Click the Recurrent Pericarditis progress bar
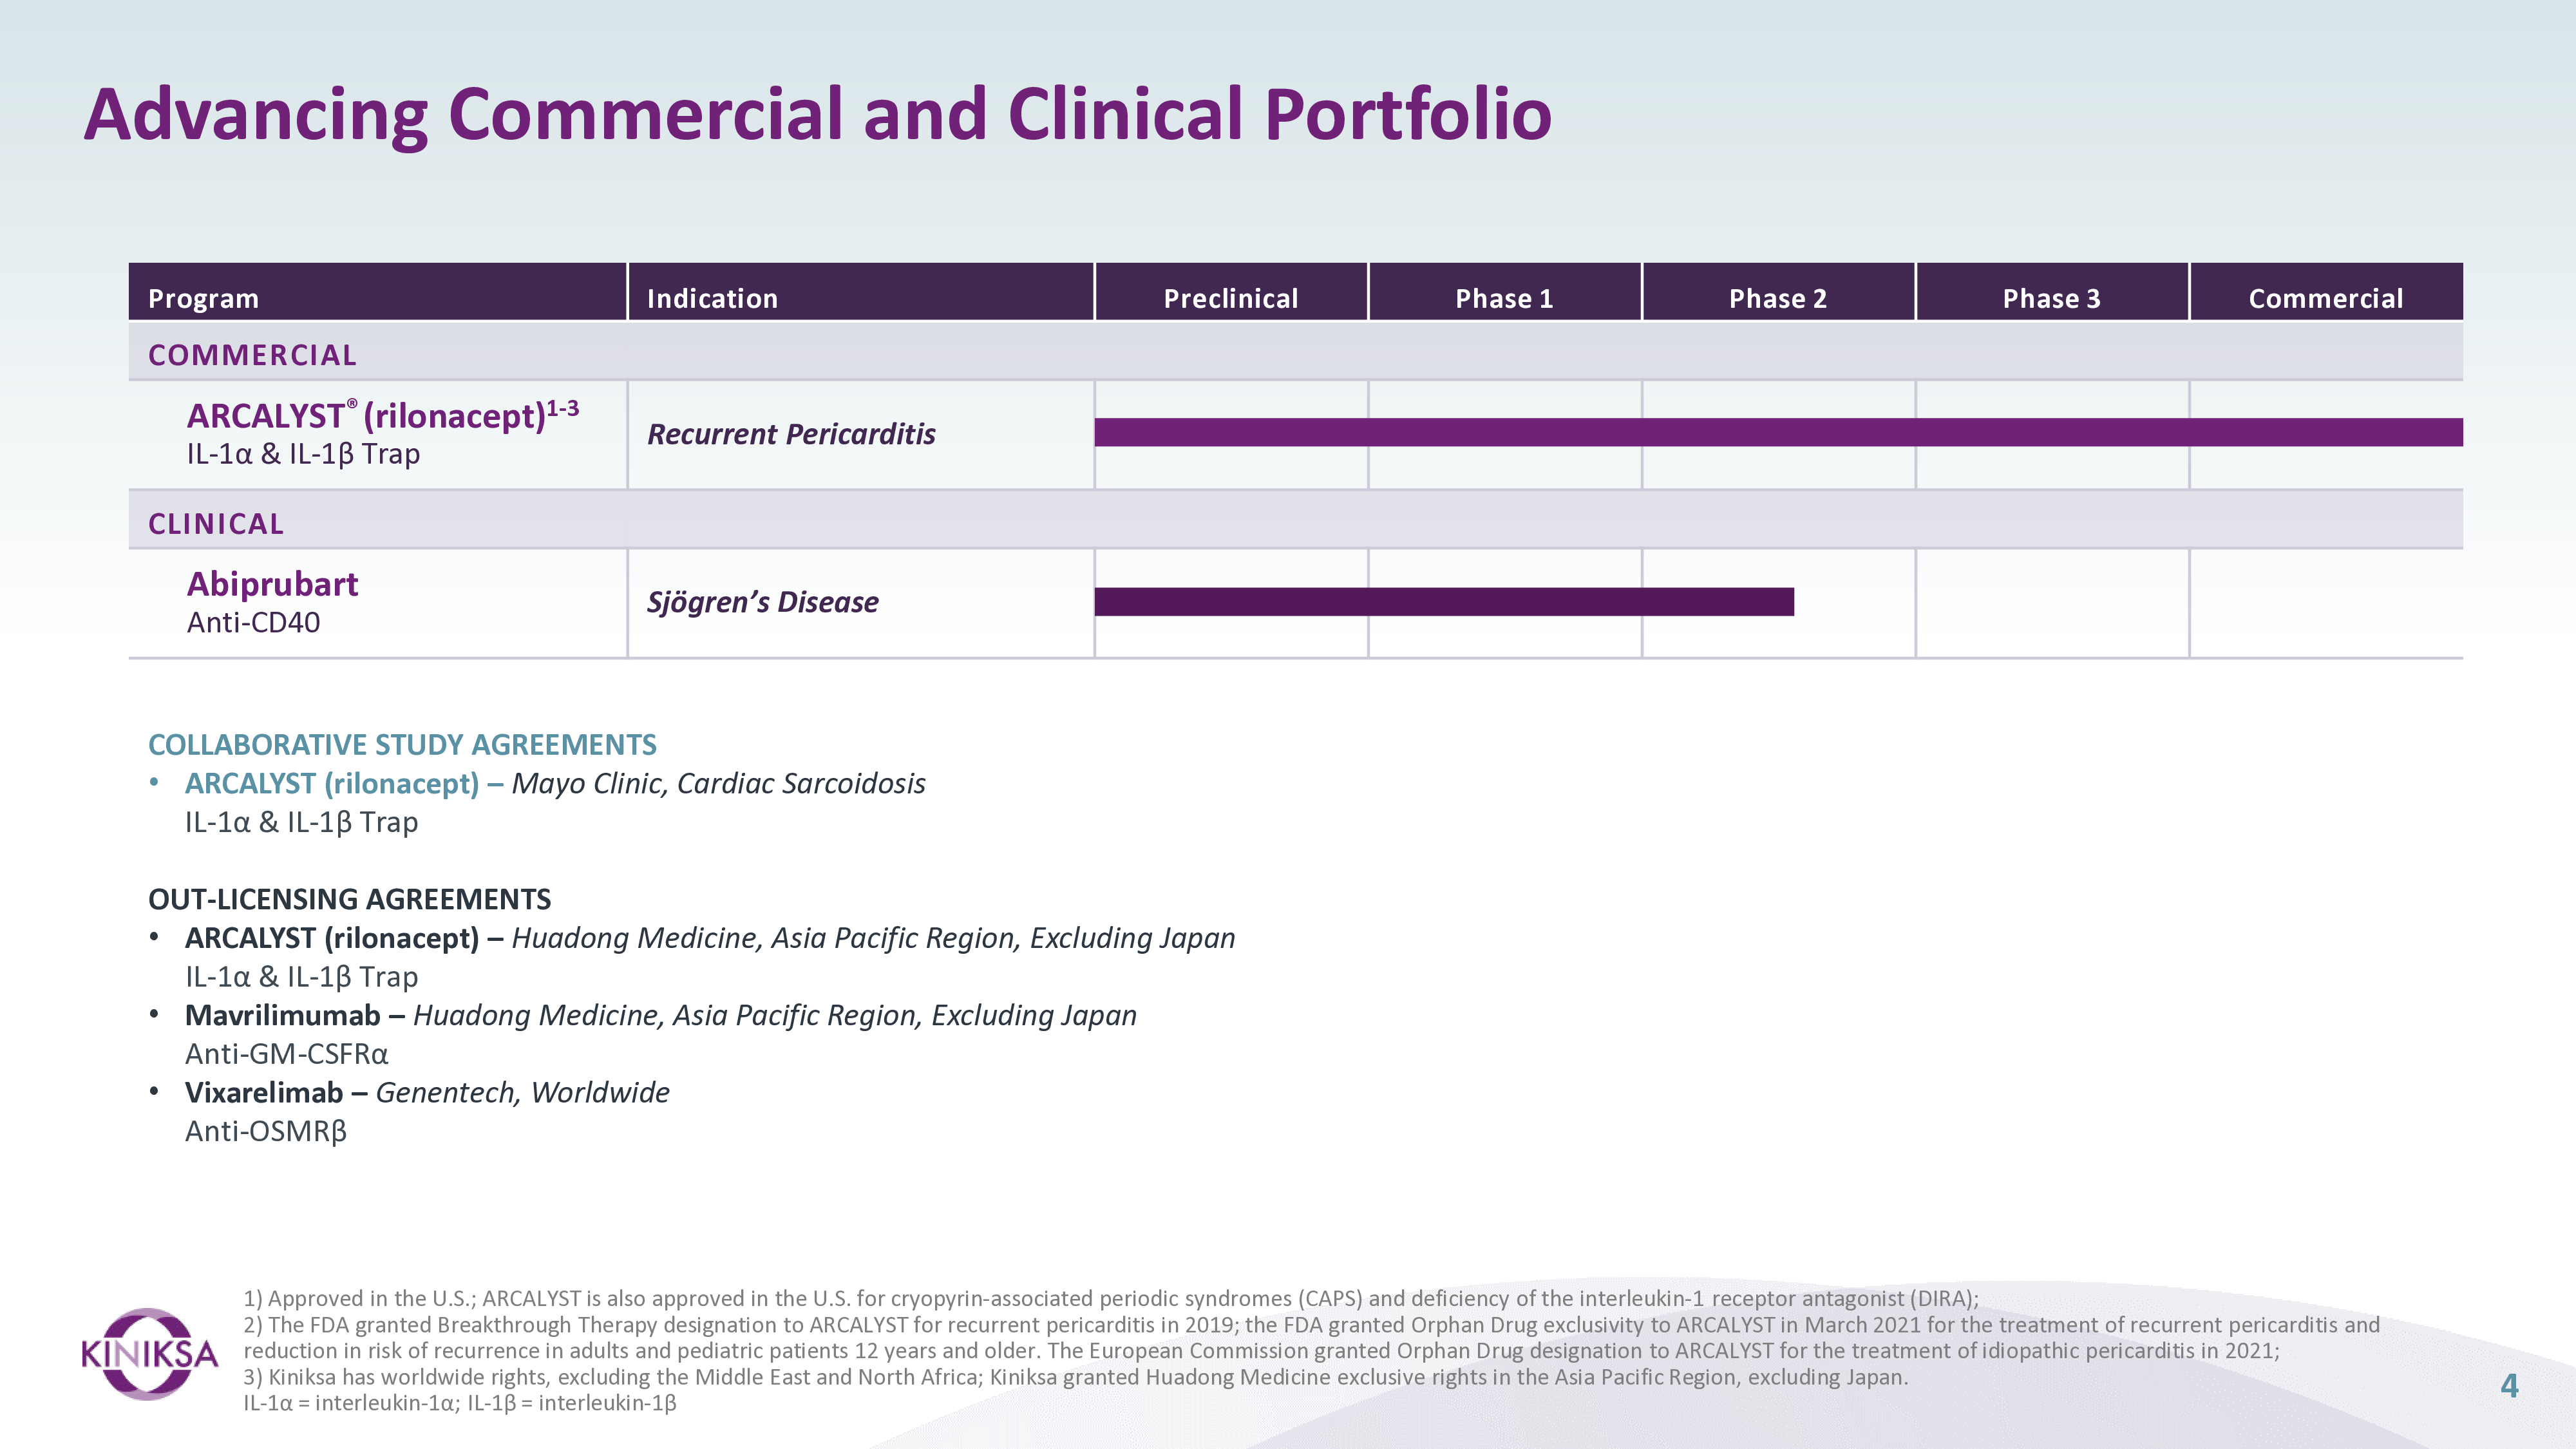 (x=1778, y=432)
